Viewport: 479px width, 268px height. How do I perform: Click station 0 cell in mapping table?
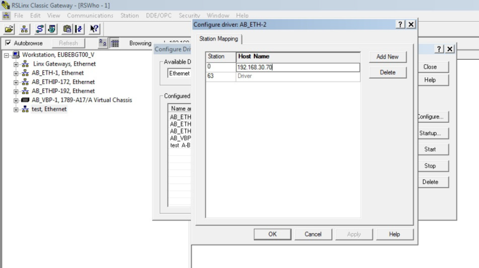221,67
